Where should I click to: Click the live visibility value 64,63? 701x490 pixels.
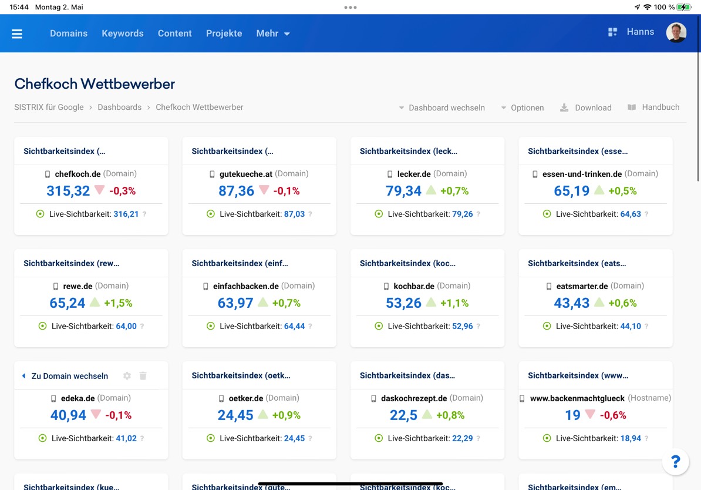(631, 214)
